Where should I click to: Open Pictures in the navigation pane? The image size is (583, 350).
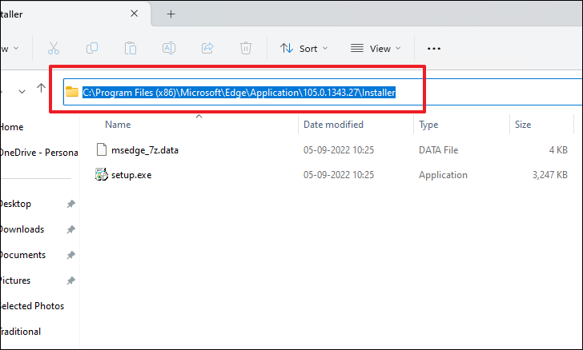[15, 280]
